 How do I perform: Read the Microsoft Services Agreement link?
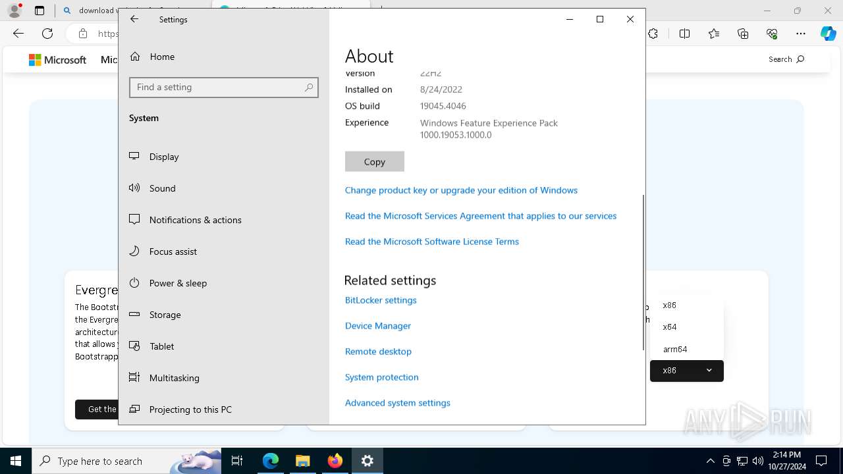pos(481,216)
